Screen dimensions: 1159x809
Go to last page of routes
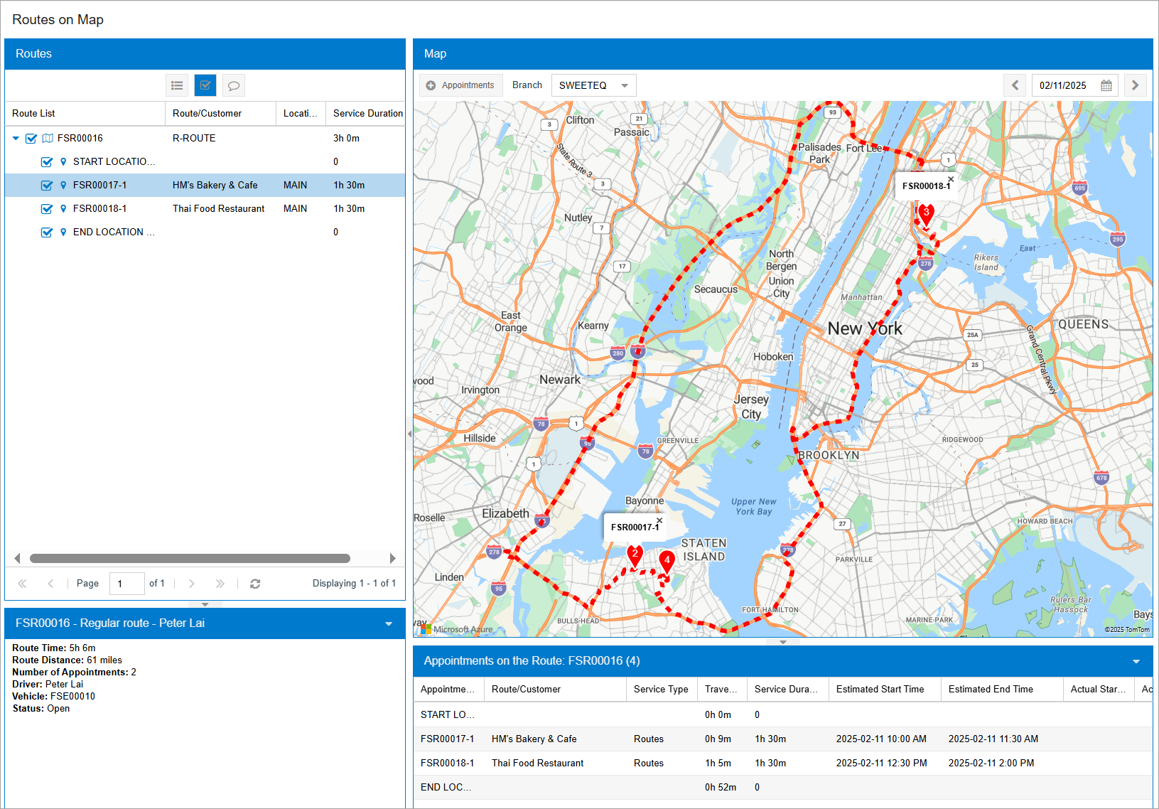[220, 584]
